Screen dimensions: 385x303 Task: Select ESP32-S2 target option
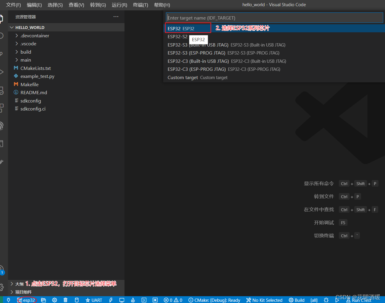pyautogui.click(x=274, y=37)
